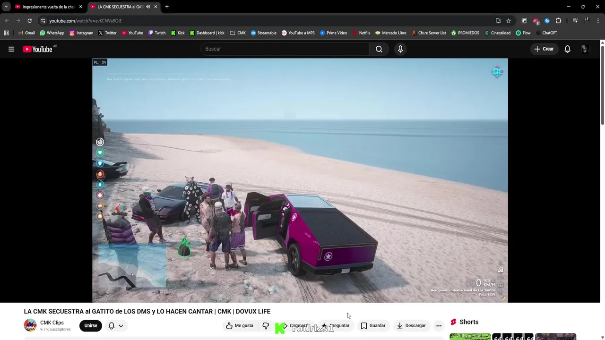Screen dimensions: 605x340
Task: Switch to 'Impresionante vuelta de la cha' tab
Action: click(48, 7)
